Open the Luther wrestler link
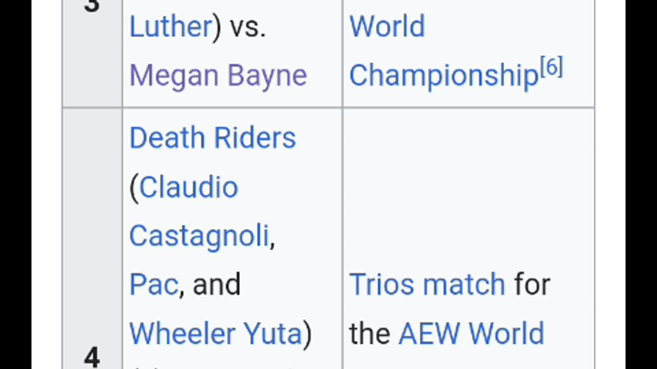657x369 pixels. [x=170, y=27]
